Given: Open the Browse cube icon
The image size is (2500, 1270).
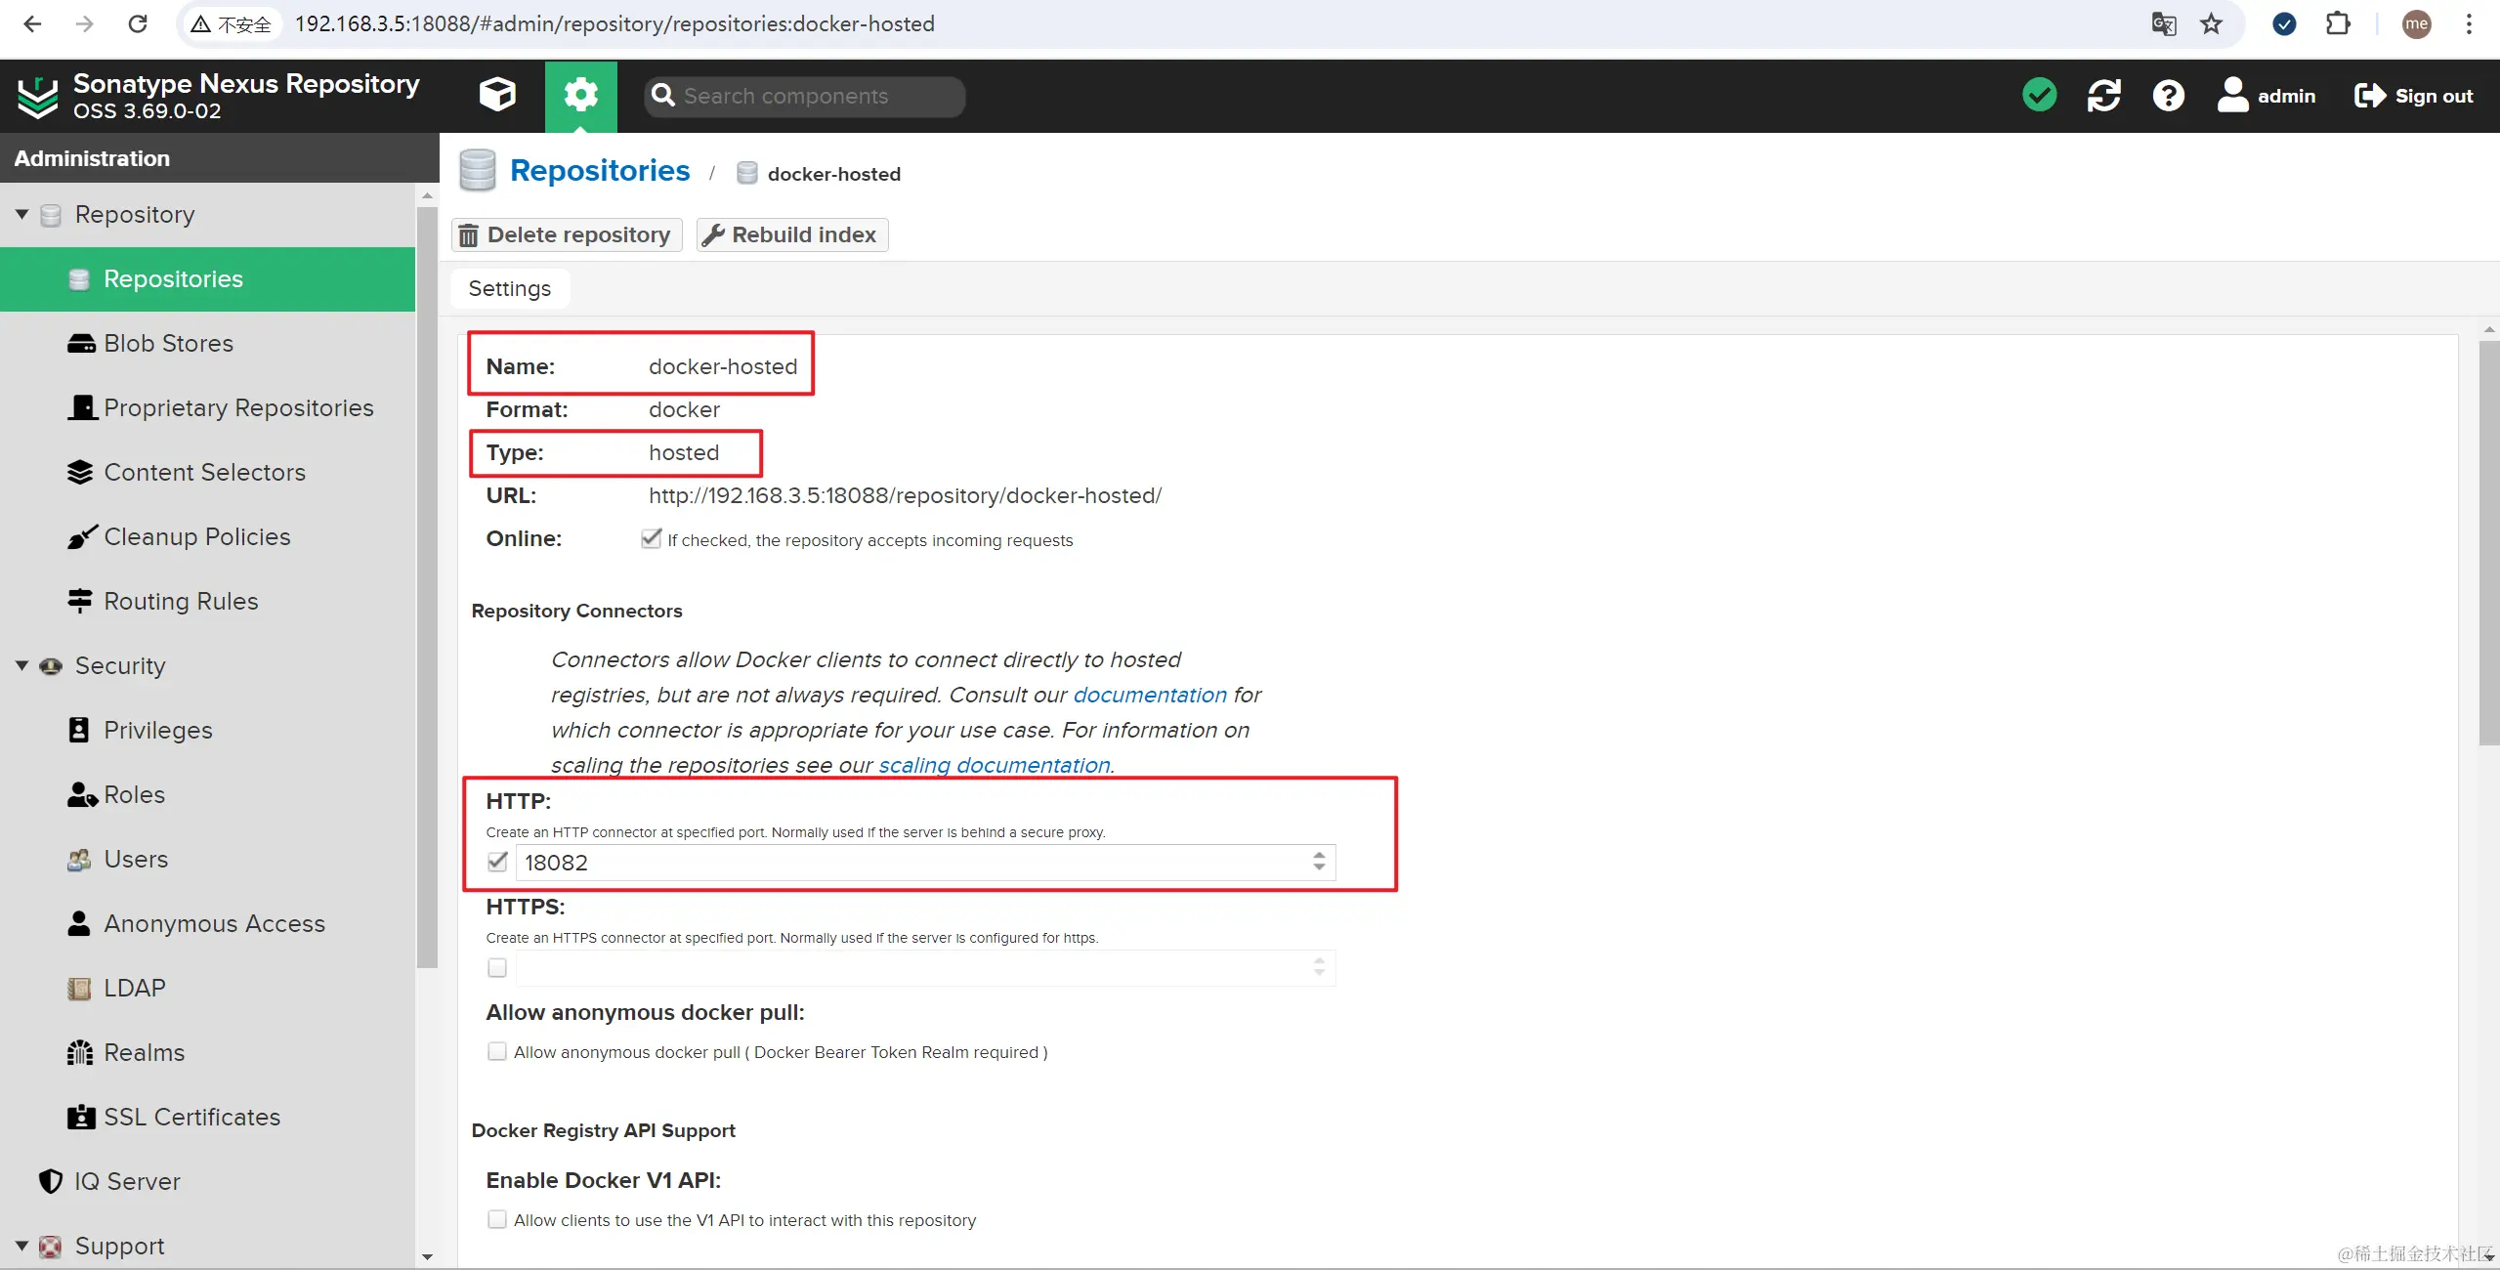Looking at the screenshot, I should pos(497,95).
